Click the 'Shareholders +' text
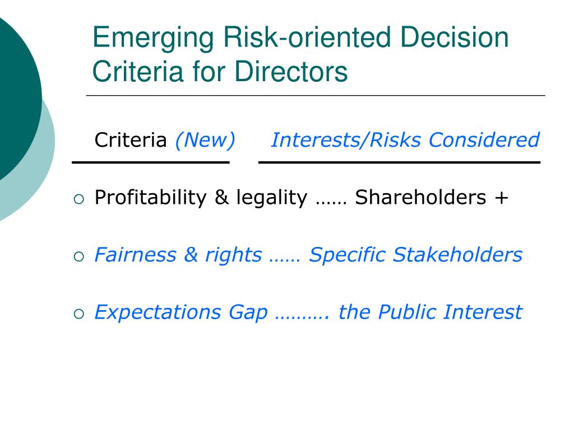The image size is (574, 430). [432, 198]
